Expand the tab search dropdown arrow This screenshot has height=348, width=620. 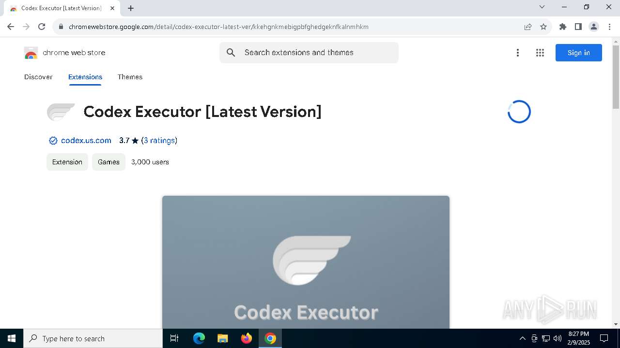[x=542, y=7]
